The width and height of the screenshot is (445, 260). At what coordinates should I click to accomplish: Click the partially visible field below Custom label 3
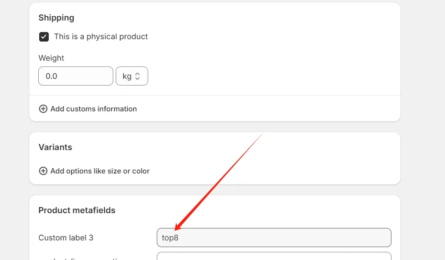click(x=273, y=257)
